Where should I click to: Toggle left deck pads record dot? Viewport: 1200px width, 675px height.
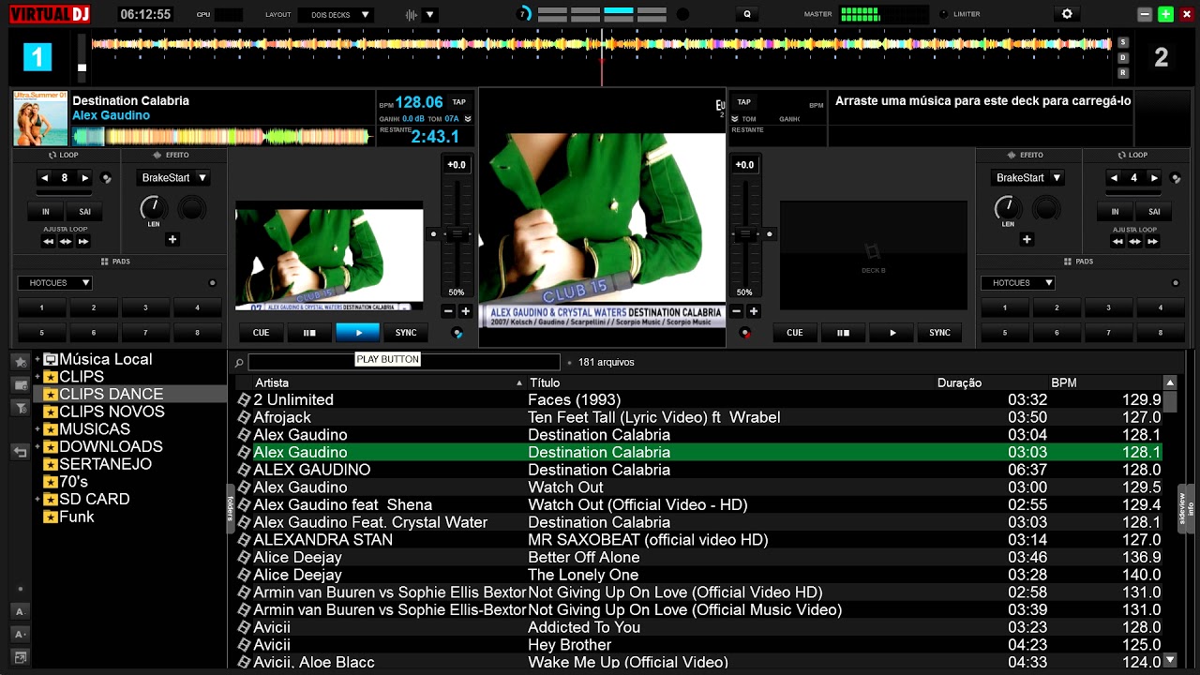212,283
